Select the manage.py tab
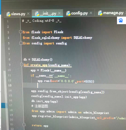The image size is (126, 130). (x=111, y=13)
